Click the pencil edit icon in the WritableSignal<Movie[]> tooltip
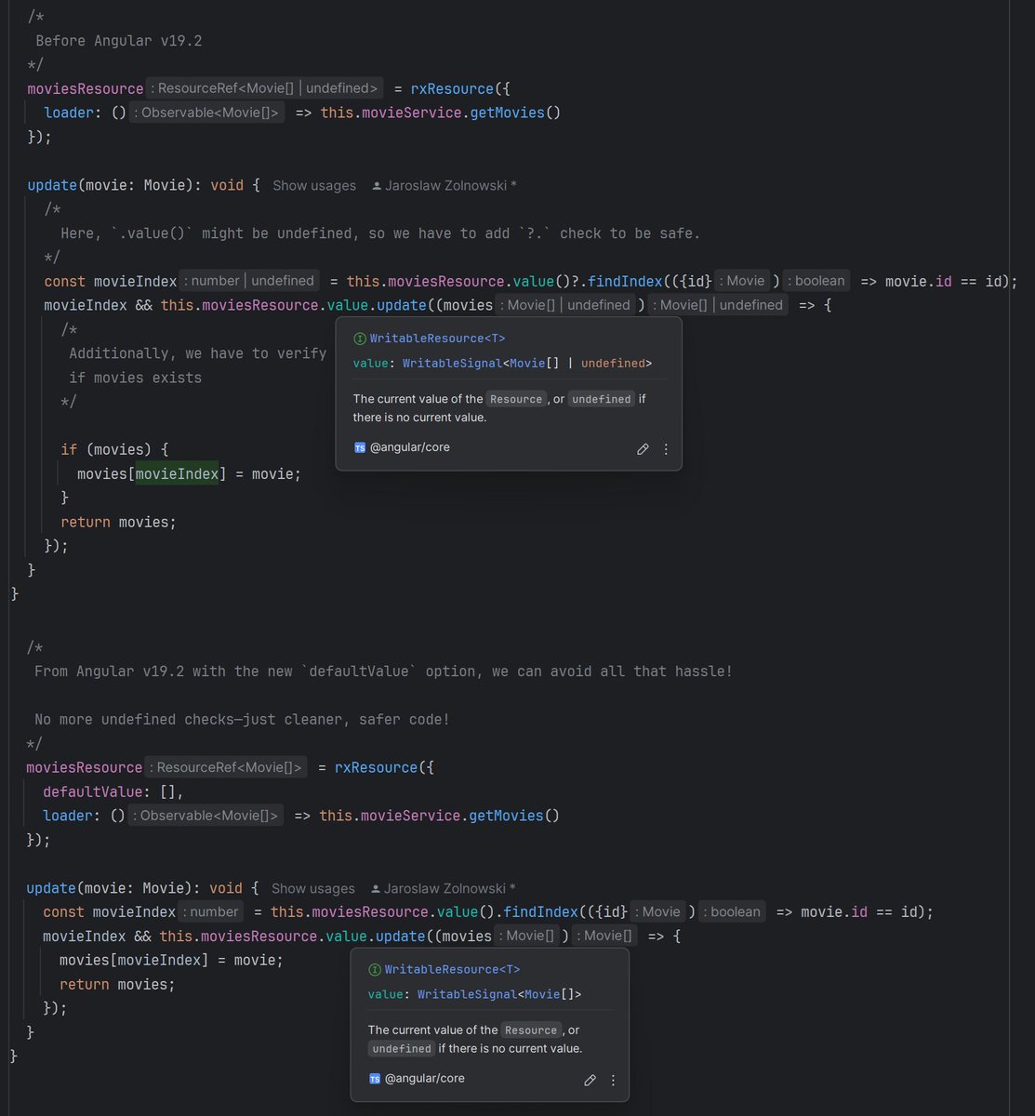Image resolution: width=1035 pixels, height=1116 pixels. point(590,1080)
